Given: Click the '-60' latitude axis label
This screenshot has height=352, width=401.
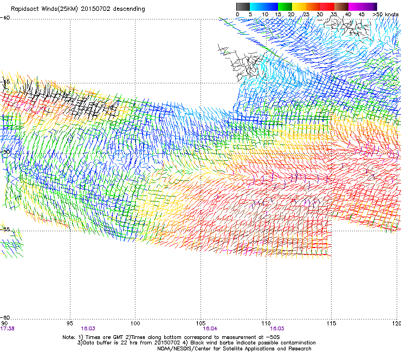Looking at the screenshot, I should (x=5, y=317).
